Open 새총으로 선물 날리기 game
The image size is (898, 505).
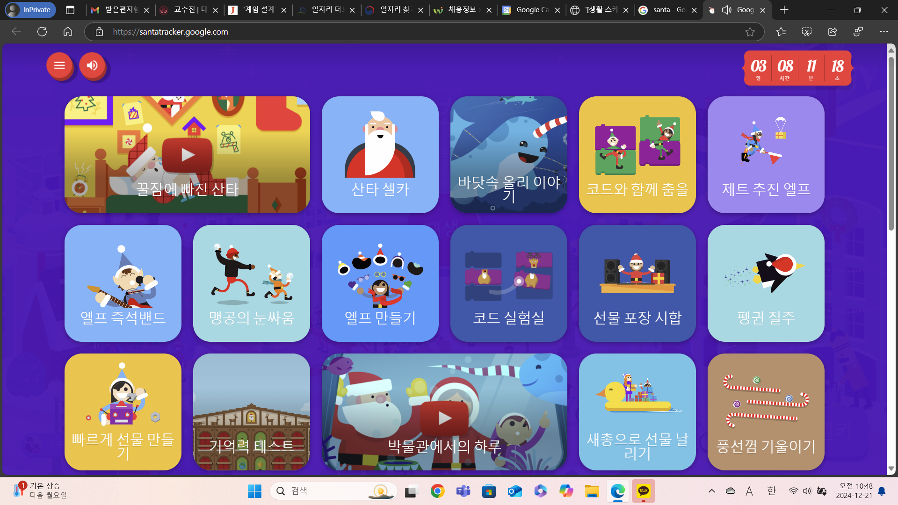[x=637, y=412]
